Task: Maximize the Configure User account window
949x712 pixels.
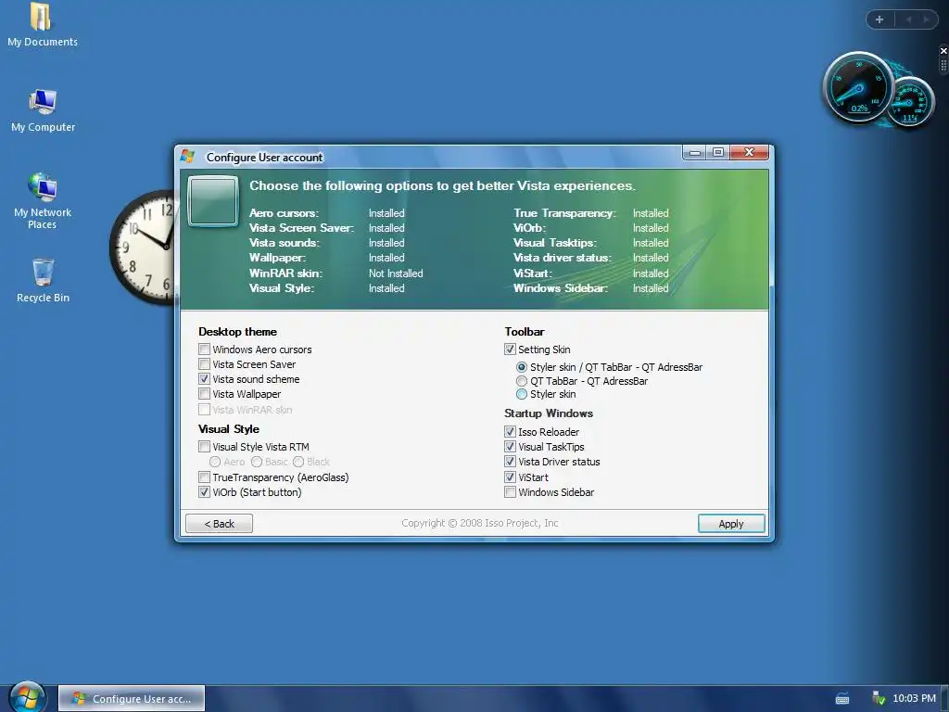Action: (x=718, y=153)
